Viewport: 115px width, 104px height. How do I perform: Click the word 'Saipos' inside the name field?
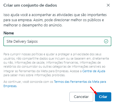coord(32,42)
